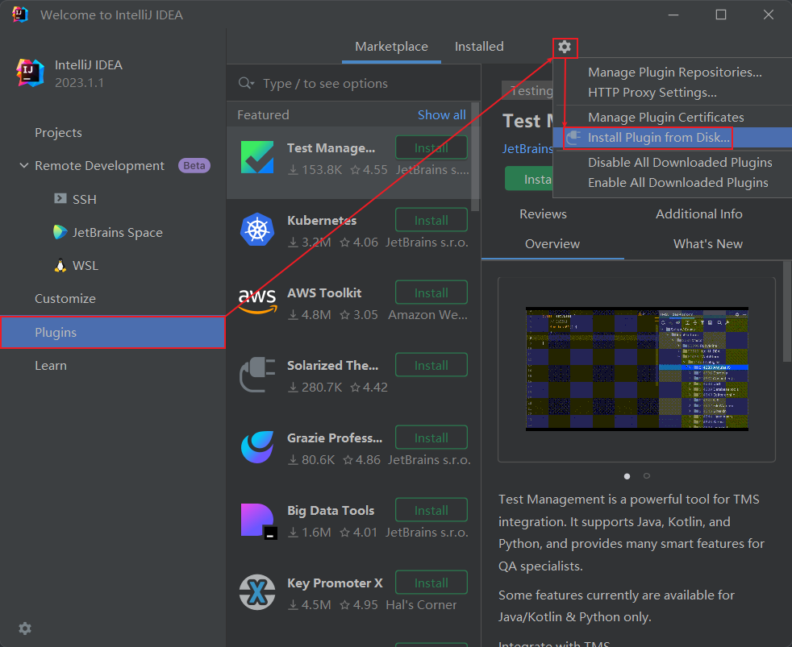Click the Show all featured link
This screenshot has height=647, width=792.
[441, 114]
